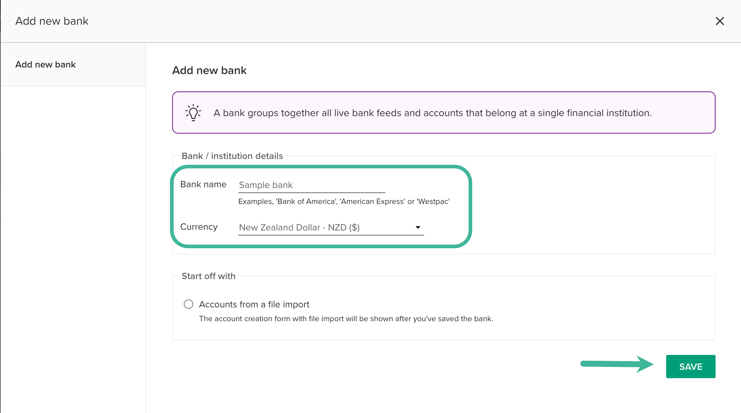Open the New Zealand Dollar currency selector

tap(327, 228)
